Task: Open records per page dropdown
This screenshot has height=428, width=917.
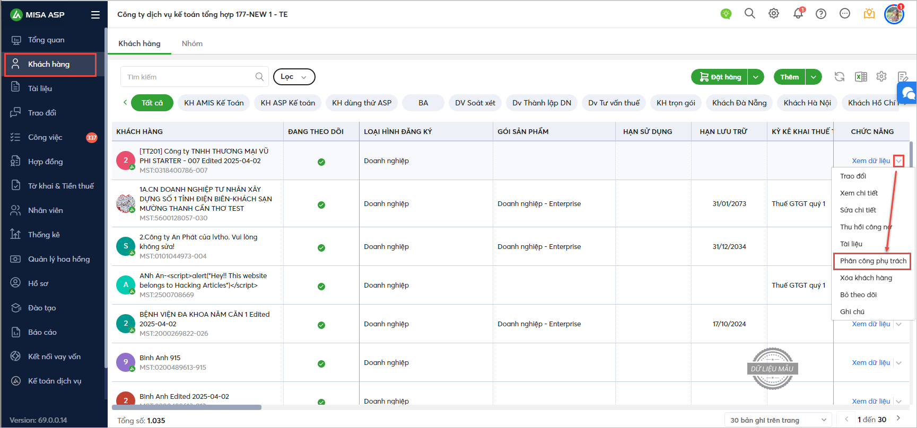Action: pyautogui.click(x=778, y=420)
